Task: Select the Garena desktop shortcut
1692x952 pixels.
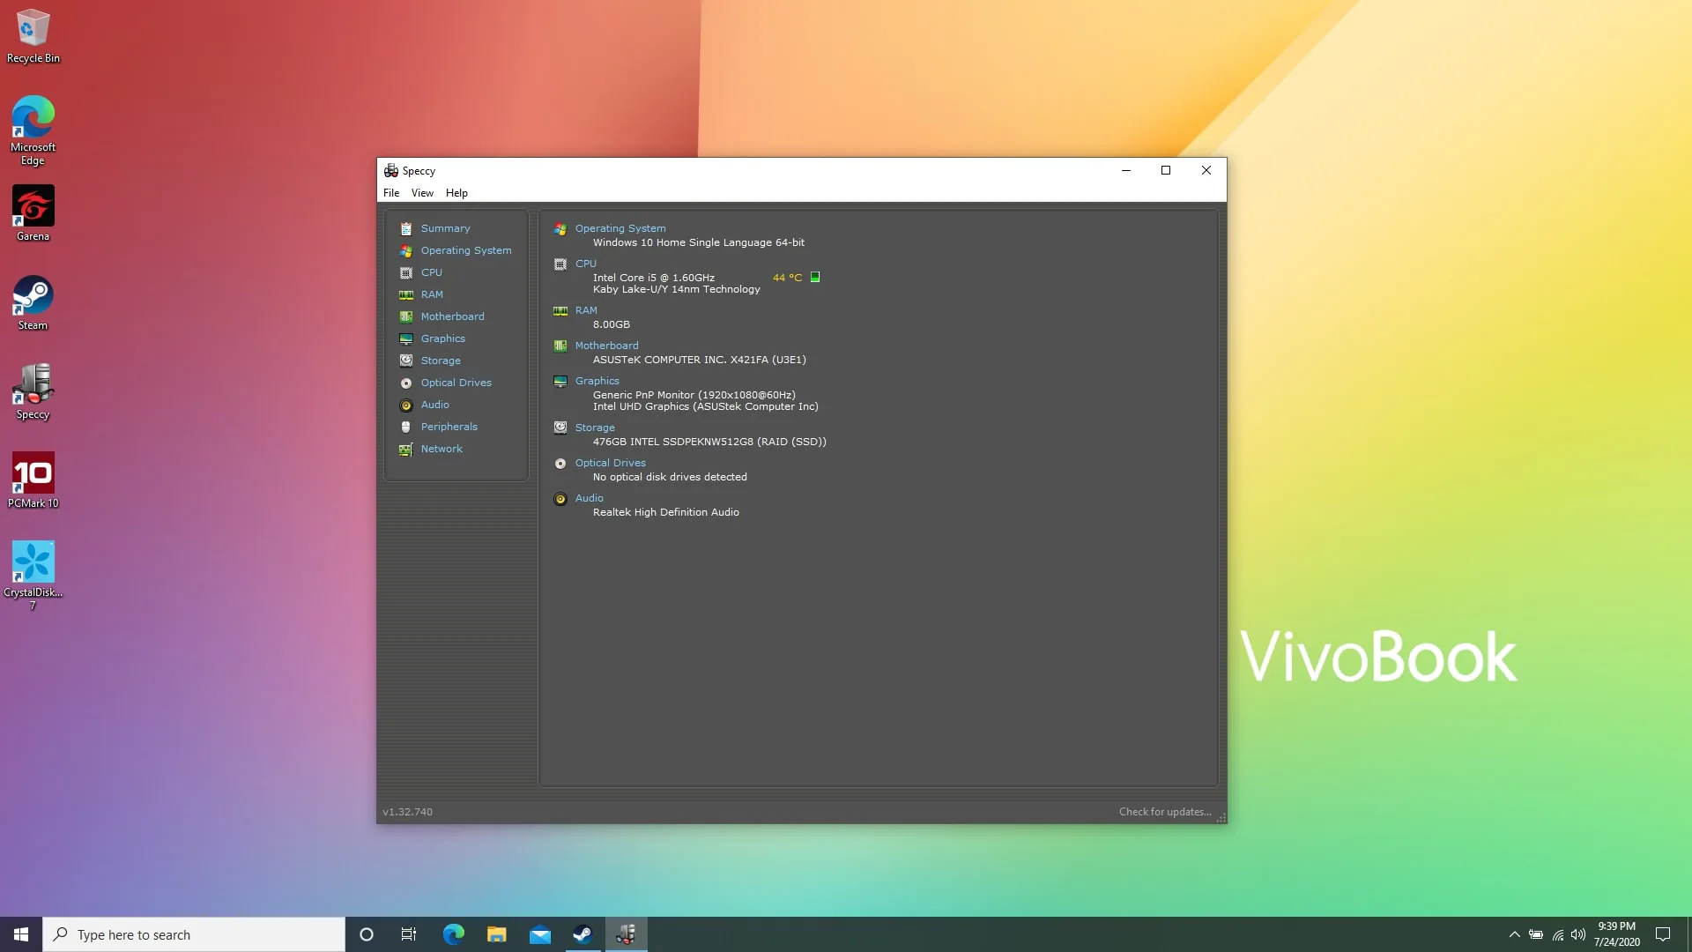Action: 33,213
